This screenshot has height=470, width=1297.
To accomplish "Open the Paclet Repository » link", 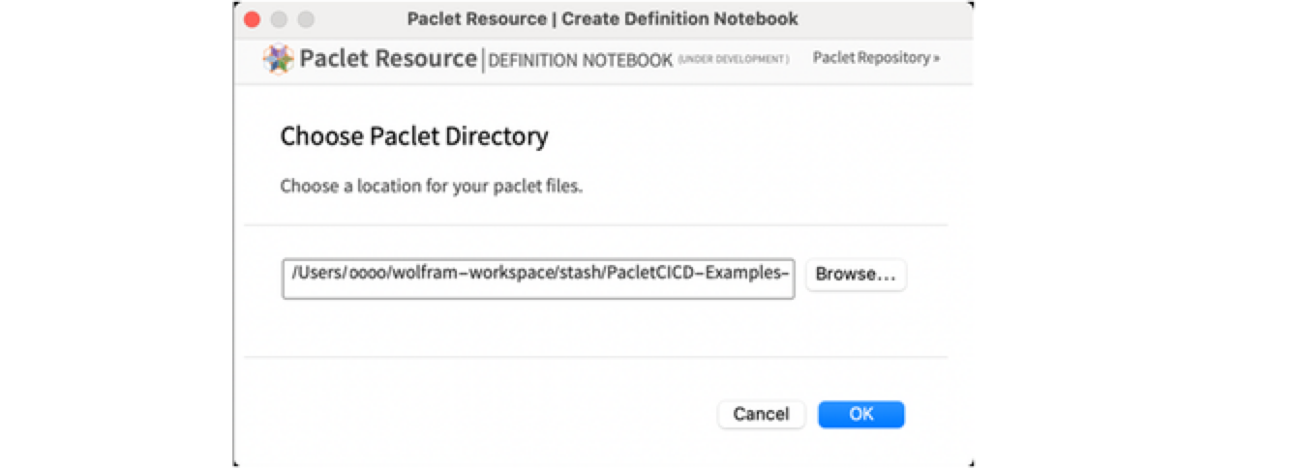I will (x=876, y=58).
